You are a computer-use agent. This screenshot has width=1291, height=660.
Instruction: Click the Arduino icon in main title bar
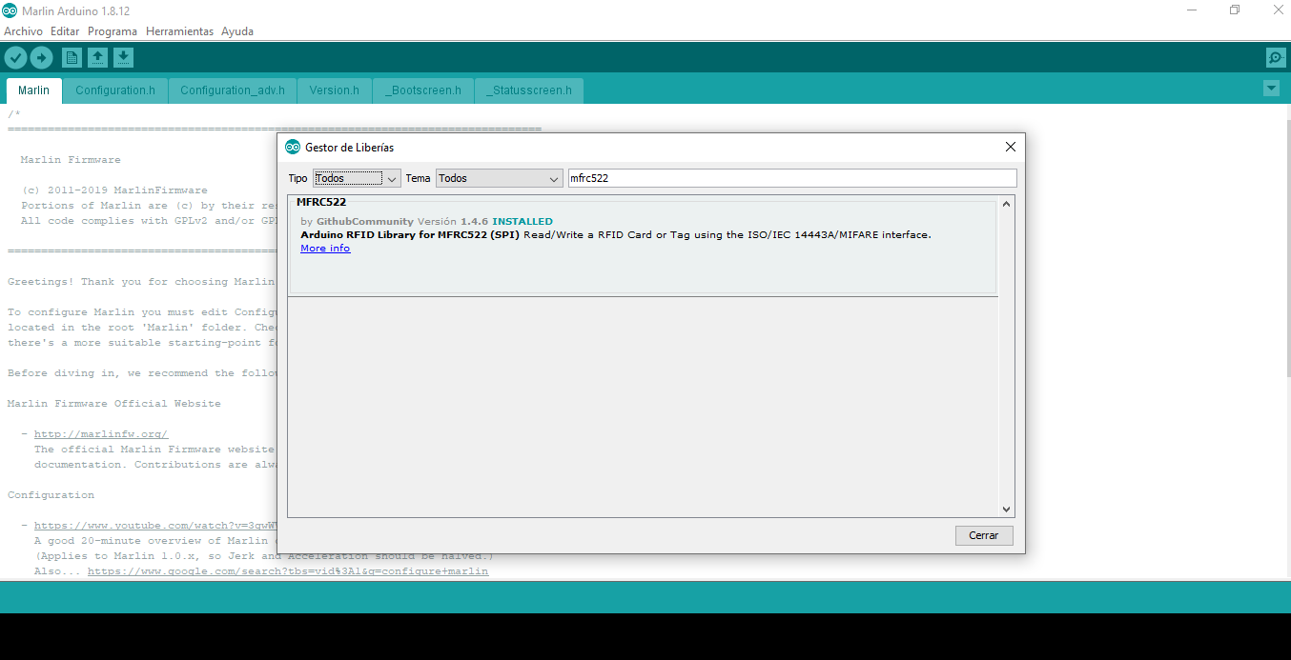[x=10, y=10]
